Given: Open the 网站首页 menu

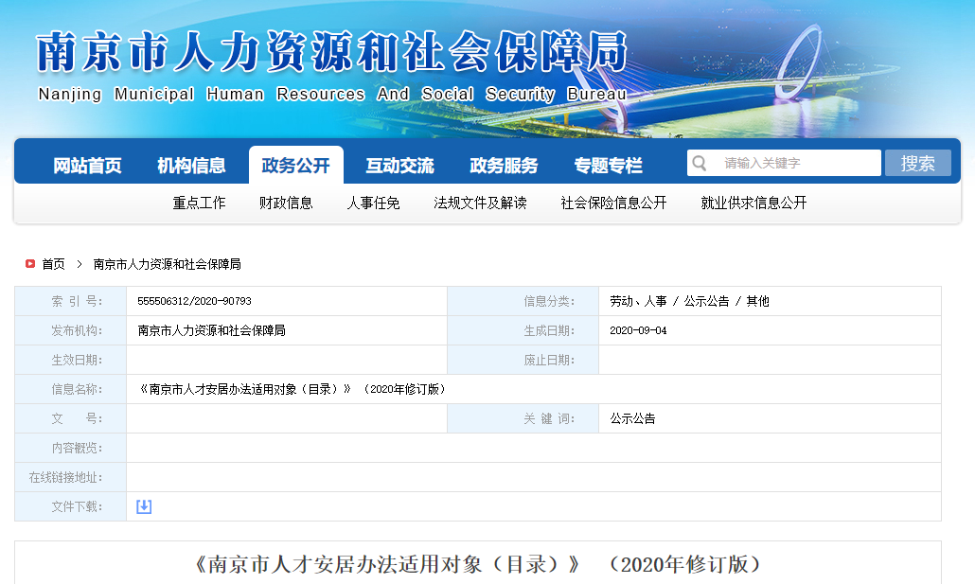Looking at the screenshot, I should point(87,166).
